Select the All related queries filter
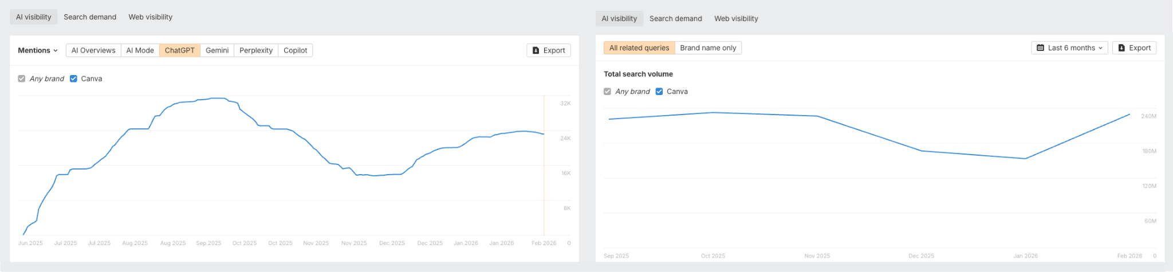 coord(639,48)
